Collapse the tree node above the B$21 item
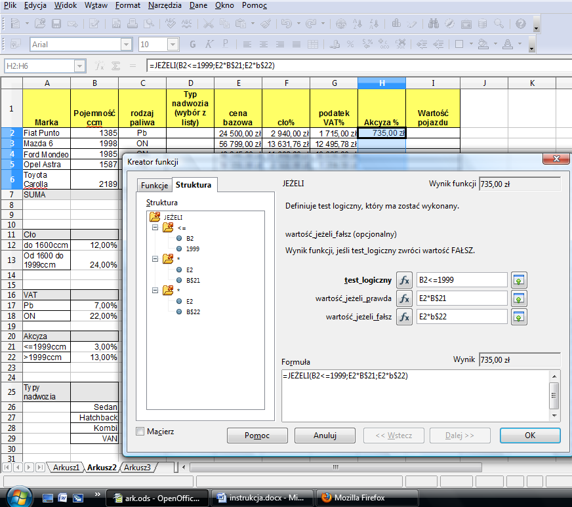This screenshot has height=507, width=572. coord(155,259)
